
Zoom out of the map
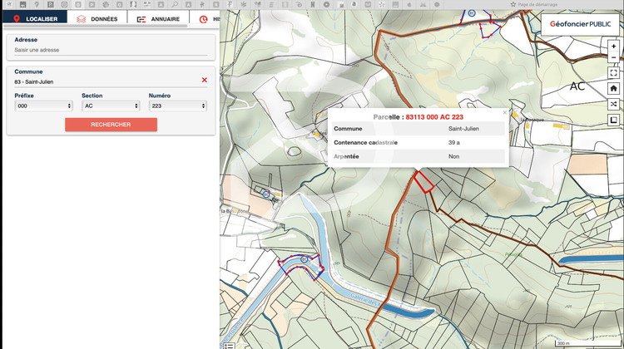pos(613,59)
